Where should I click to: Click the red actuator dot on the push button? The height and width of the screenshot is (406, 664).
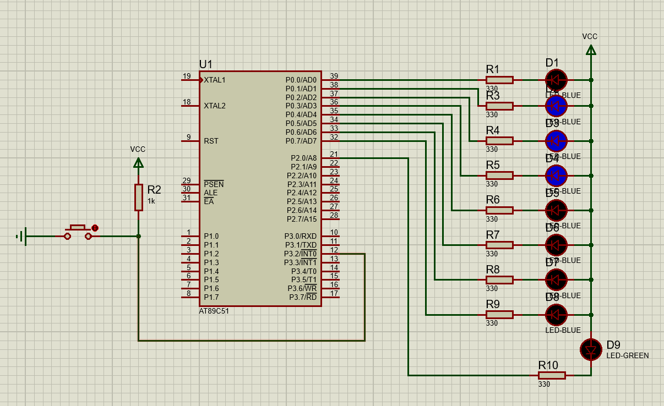(95, 228)
